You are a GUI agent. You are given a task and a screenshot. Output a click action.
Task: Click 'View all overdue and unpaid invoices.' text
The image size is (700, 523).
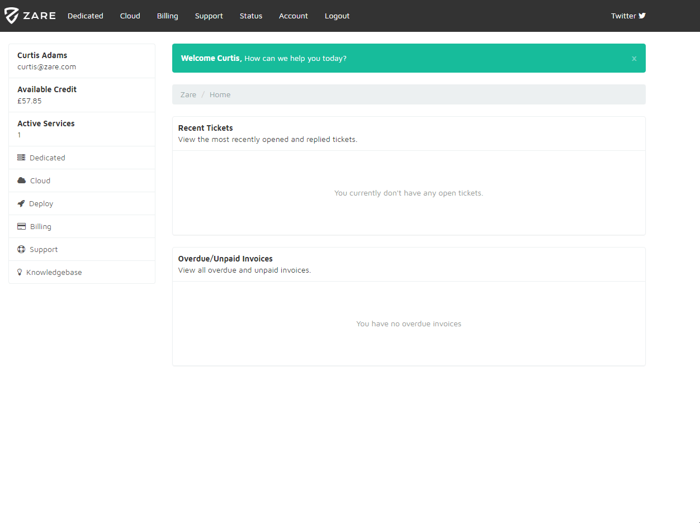coord(244,270)
